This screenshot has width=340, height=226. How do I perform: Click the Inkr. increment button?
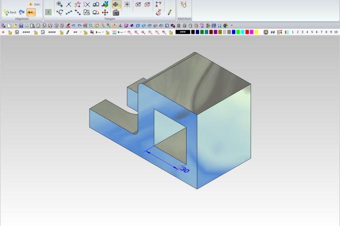[x=34, y=4]
